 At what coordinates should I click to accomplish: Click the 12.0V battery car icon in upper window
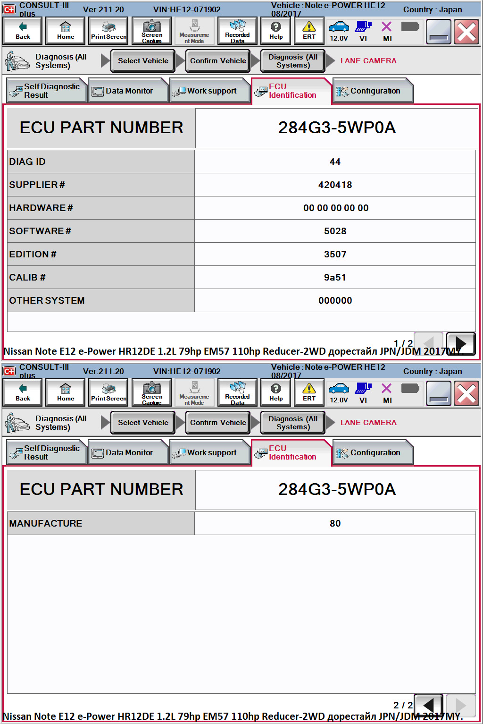[339, 31]
